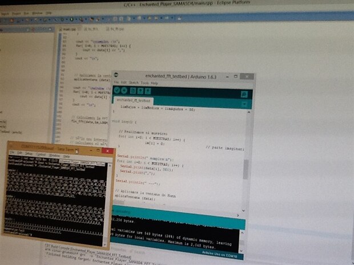354x265 pixels.
Task: Open the Tera Term File menu
Action: coord(13,152)
